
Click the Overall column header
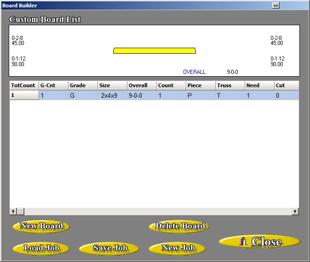pyautogui.click(x=142, y=85)
